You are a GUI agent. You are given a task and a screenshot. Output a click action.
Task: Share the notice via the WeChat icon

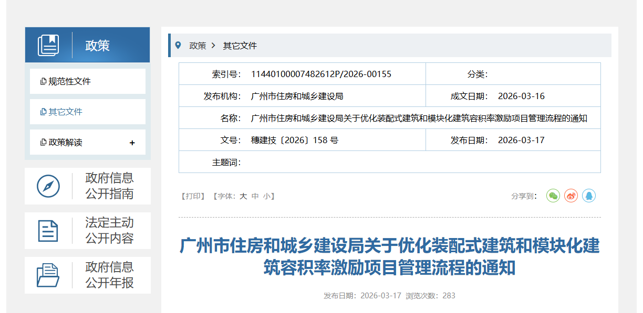(x=553, y=196)
